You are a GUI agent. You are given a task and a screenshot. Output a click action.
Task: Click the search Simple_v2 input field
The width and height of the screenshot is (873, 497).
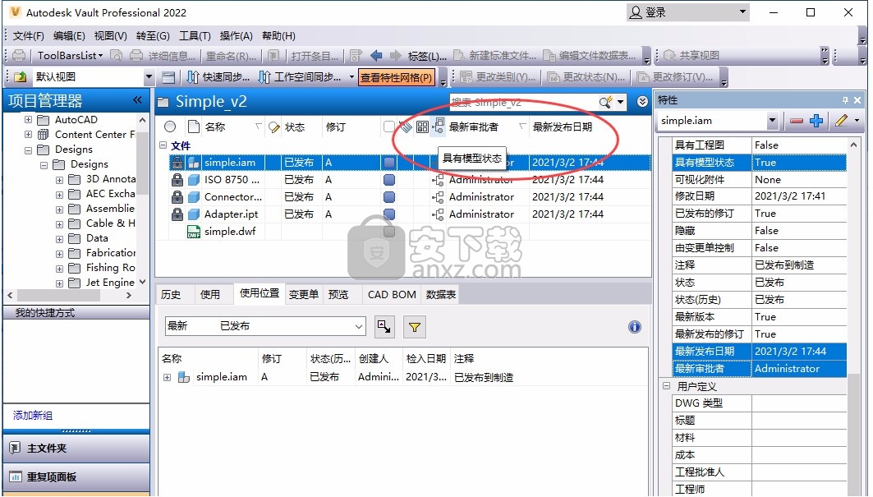tap(522, 102)
